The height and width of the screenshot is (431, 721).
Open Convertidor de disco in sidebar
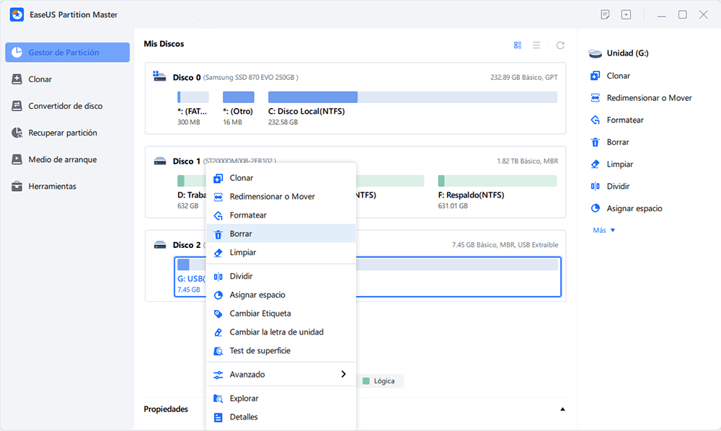(x=67, y=106)
